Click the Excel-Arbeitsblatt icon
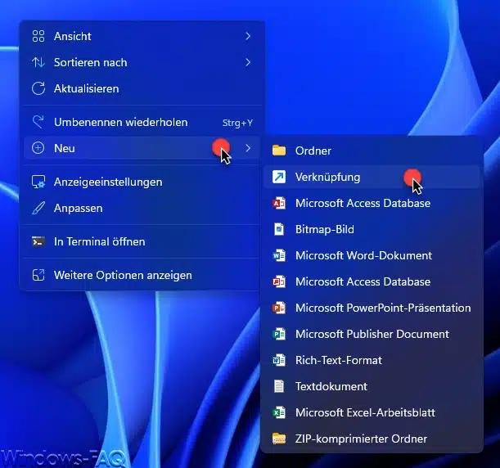 tap(279, 412)
